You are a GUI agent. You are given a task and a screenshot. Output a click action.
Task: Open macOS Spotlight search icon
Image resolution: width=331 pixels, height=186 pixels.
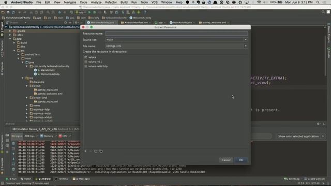click(x=318, y=2)
